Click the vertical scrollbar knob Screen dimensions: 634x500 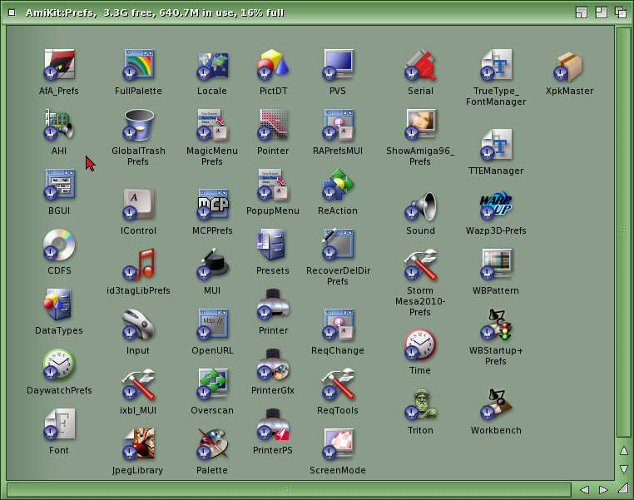pyautogui.click(x=623, y=232)
